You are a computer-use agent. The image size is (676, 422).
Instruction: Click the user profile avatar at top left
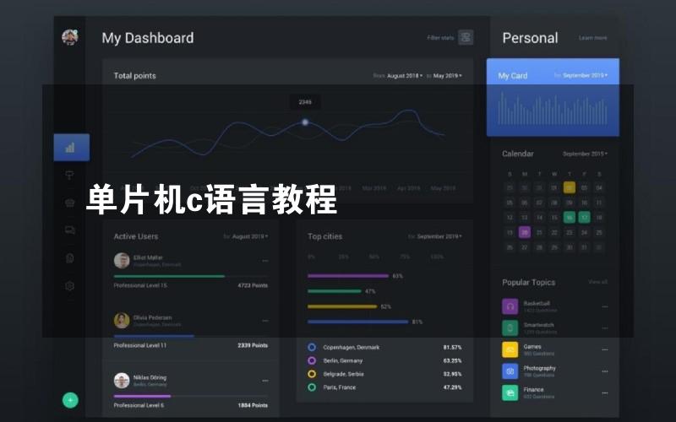pyautogui.click(x=70, y=37)
